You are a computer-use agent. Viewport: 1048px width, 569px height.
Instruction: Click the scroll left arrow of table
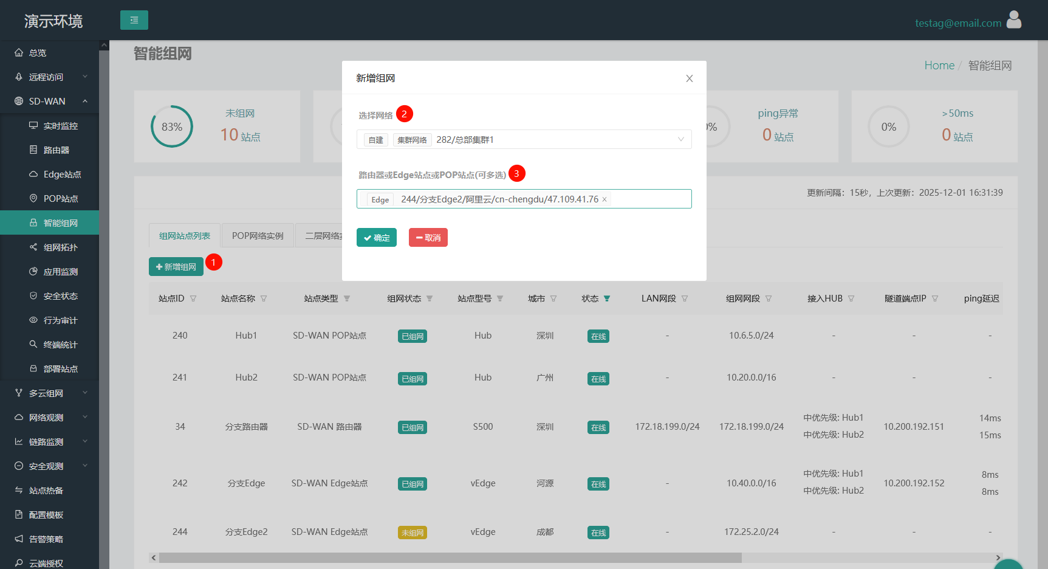(x=154, y=557)
